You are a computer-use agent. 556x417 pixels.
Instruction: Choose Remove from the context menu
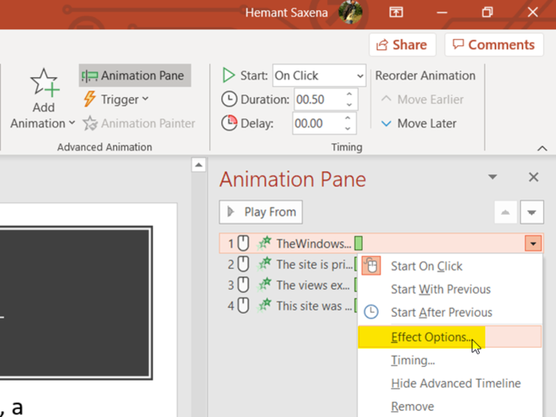point(449,407)
